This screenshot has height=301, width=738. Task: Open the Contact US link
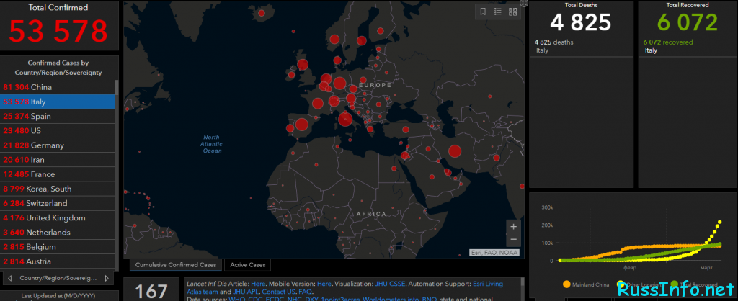(279, 292)
